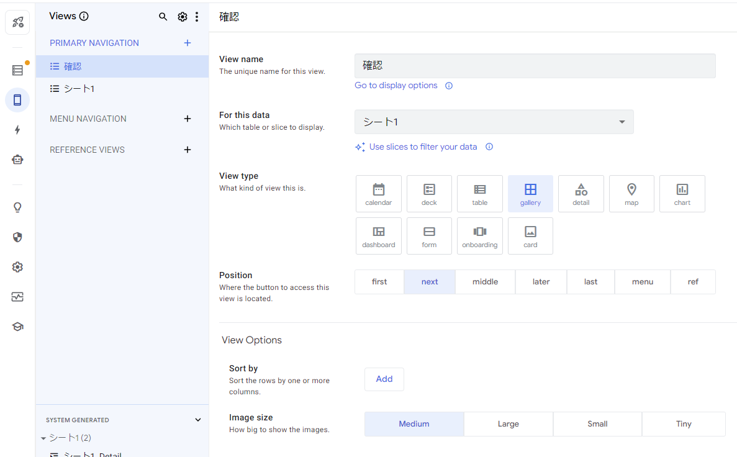Click the chat bot panel icon
Viewport: 737px width, 457px height.
click(17, 159)
